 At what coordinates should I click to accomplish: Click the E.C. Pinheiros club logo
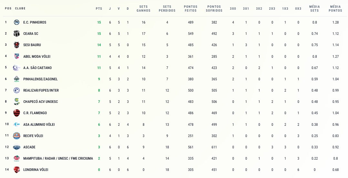16,22
